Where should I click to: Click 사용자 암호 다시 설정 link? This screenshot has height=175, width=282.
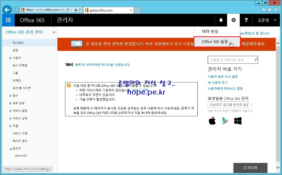pos(223,77)
